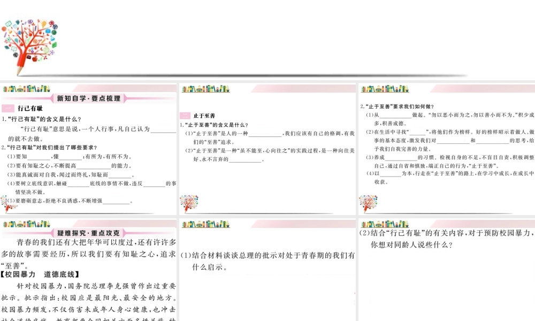Click small tree icon on 止于至善要求 slide
535x321 pixels.
click(x=368, y=204)
